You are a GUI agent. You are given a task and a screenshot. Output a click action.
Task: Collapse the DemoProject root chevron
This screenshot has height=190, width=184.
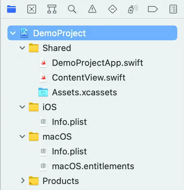coord(13,33)
